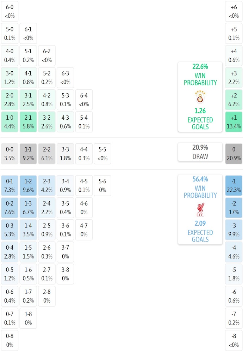
Task: Click the Liverpool FC crest icon
Action: point(200,209)
